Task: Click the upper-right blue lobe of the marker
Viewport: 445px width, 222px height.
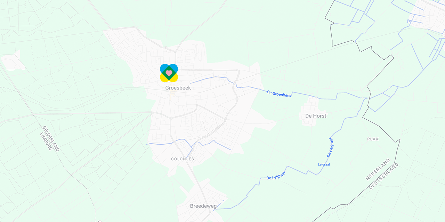Action: pos(175,67)
